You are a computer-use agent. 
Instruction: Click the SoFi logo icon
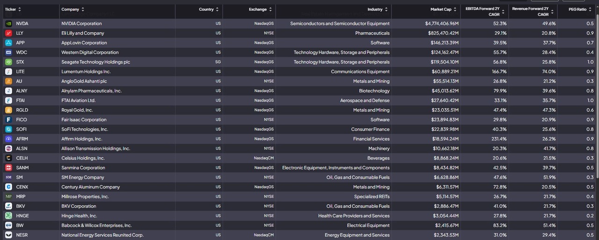pos(8,129)
